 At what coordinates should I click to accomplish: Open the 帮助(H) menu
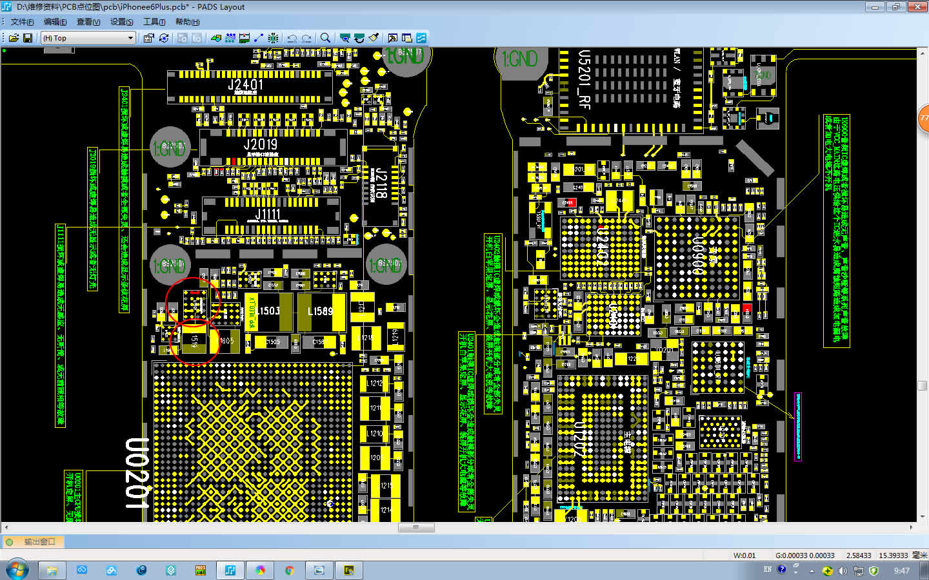(x=187, y=22)
